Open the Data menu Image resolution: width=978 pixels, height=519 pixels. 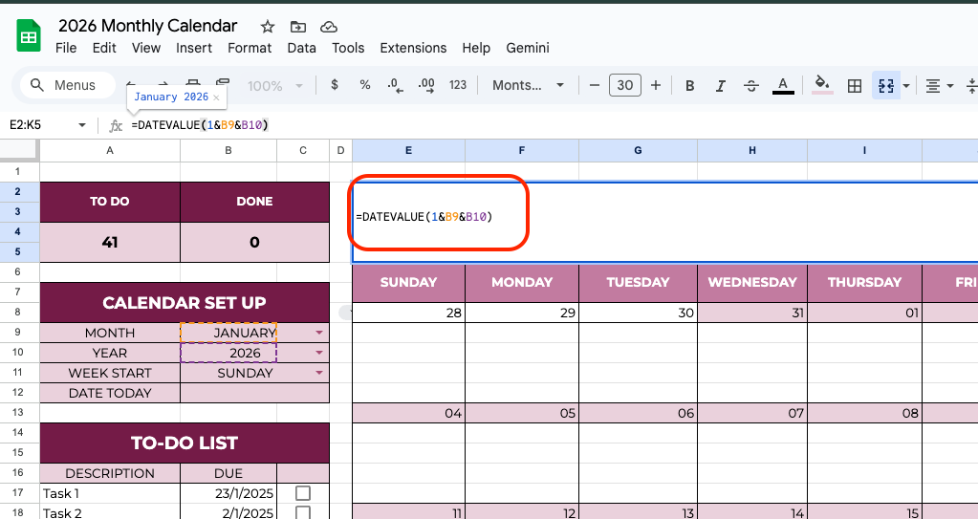(302, 48)
